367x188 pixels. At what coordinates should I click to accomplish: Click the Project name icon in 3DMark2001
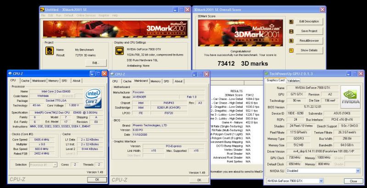tap(50, 51)
